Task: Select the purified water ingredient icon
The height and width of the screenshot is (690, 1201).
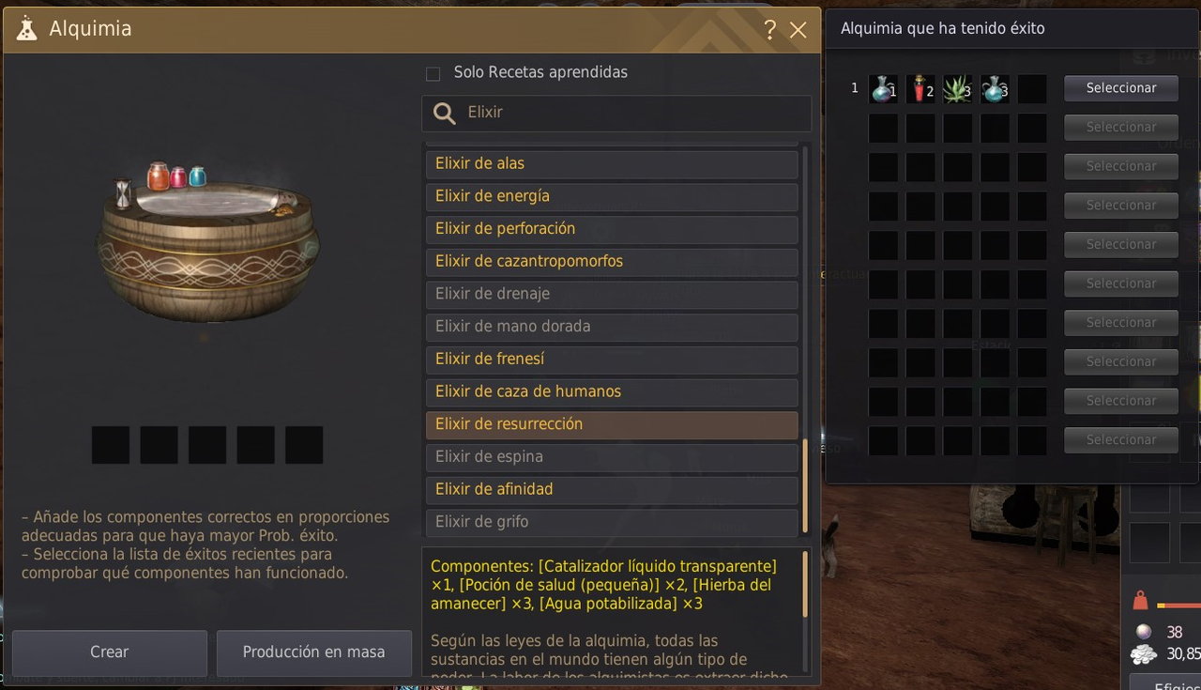Action: [996, 89]
